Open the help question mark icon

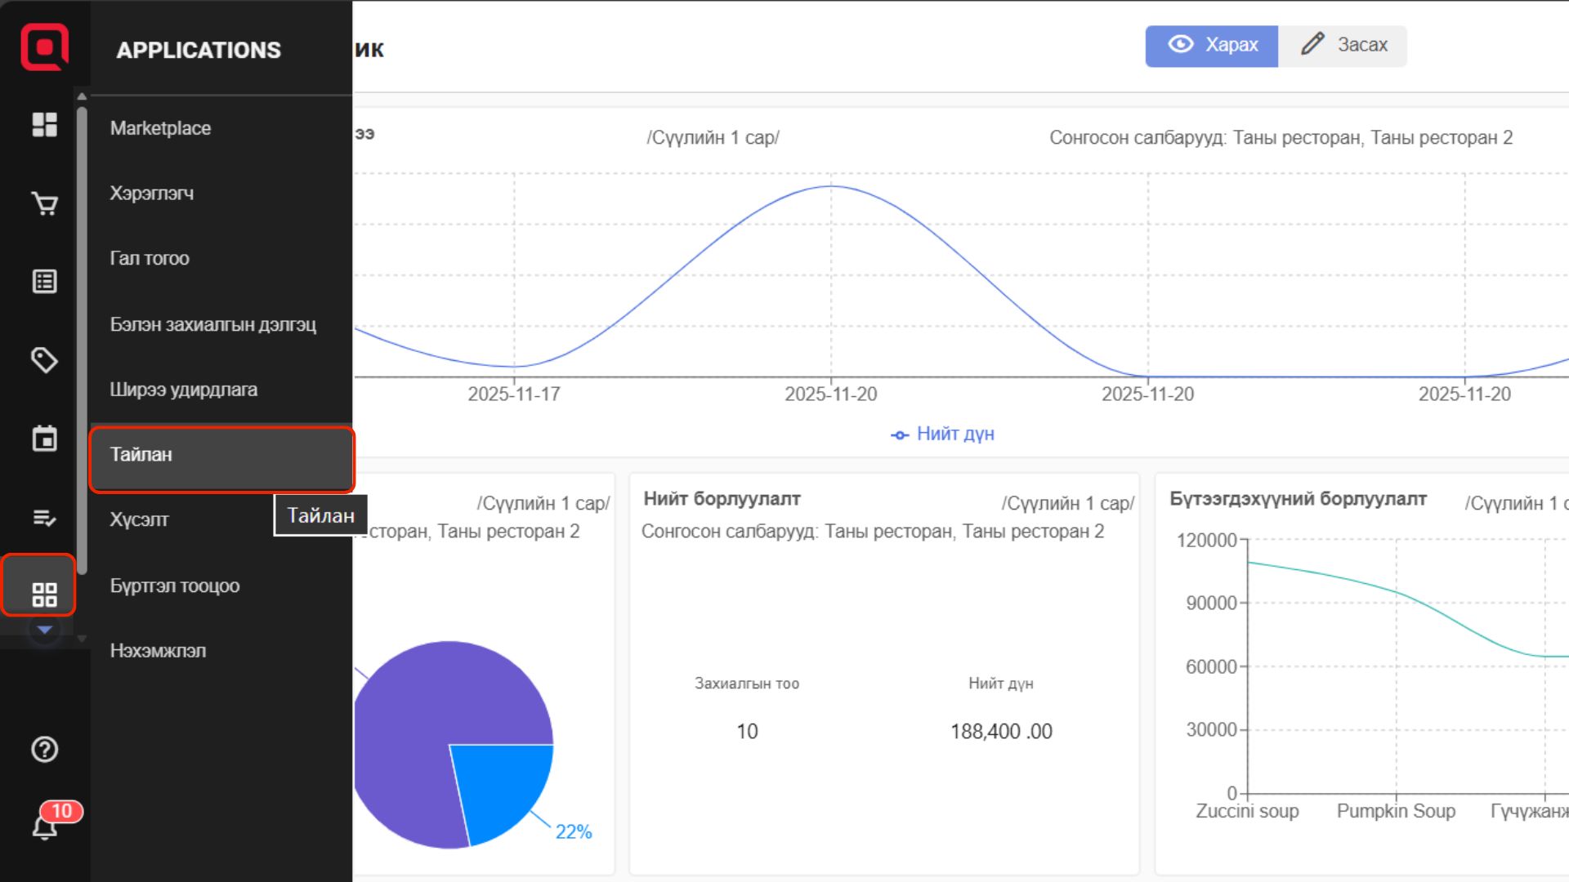click(x=44, y=749)
